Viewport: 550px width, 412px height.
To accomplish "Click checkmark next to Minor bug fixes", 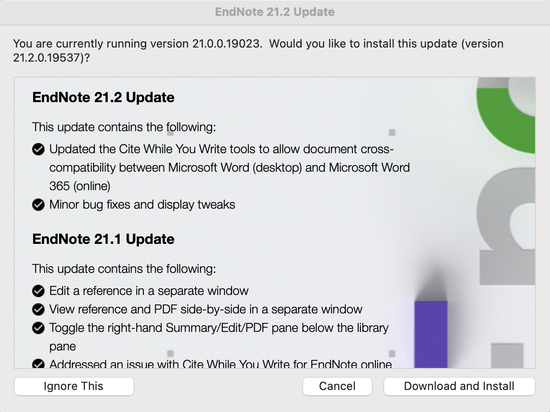I will click(x=39, y=205).
